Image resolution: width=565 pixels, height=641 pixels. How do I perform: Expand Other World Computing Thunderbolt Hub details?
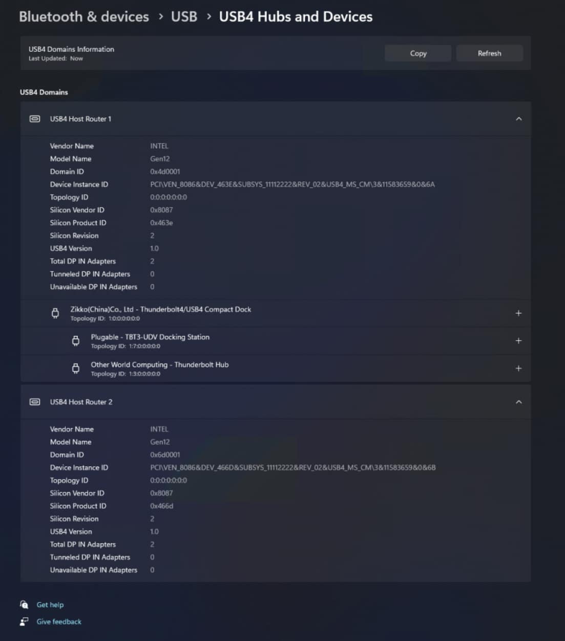pyautogui.click(x=518, y=369)
